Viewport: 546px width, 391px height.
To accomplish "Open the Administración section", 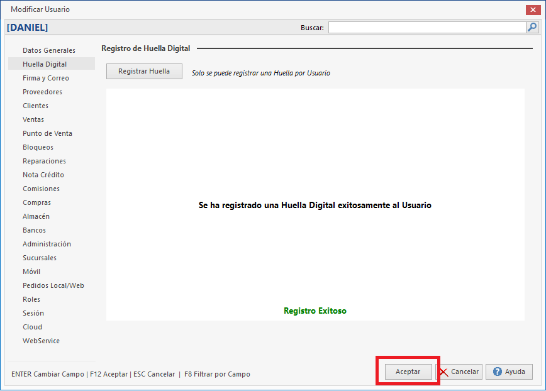I will (x=47, y=244).
